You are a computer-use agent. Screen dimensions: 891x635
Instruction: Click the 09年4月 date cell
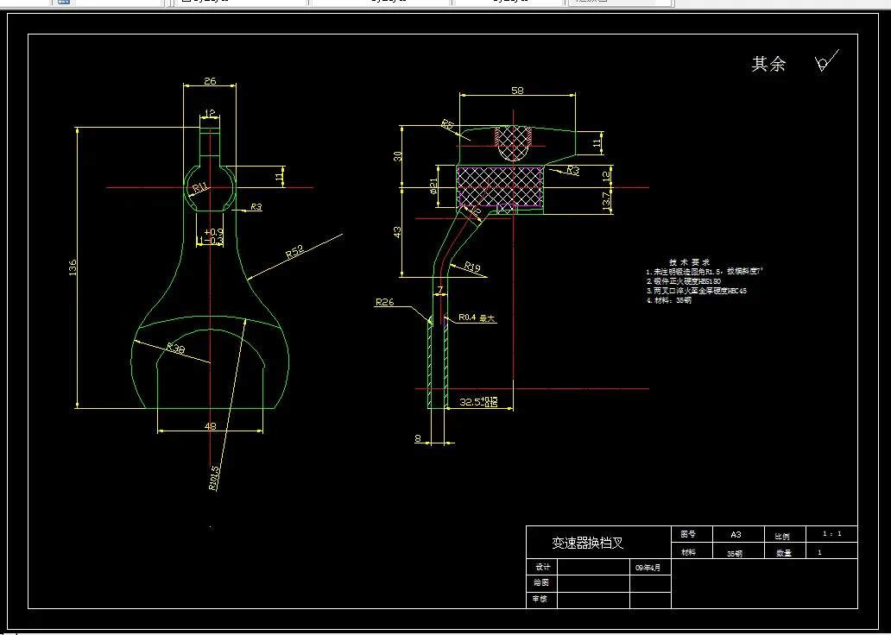[x=650, y=567]
